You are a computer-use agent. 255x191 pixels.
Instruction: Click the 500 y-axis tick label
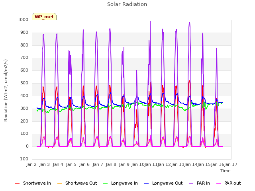(24, 83)
